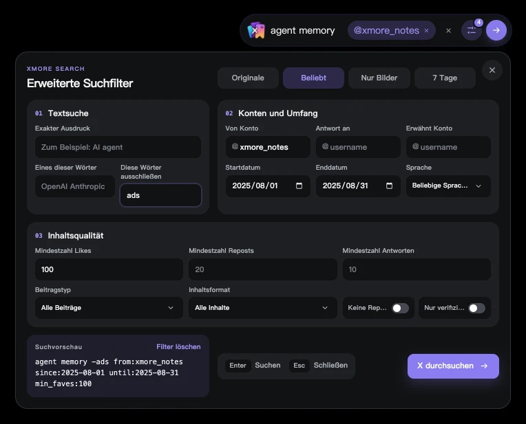This screenshot has height=424, width=526.
Task: Focus the Mindestzahl Antworten field
Action: pos(417,269)
